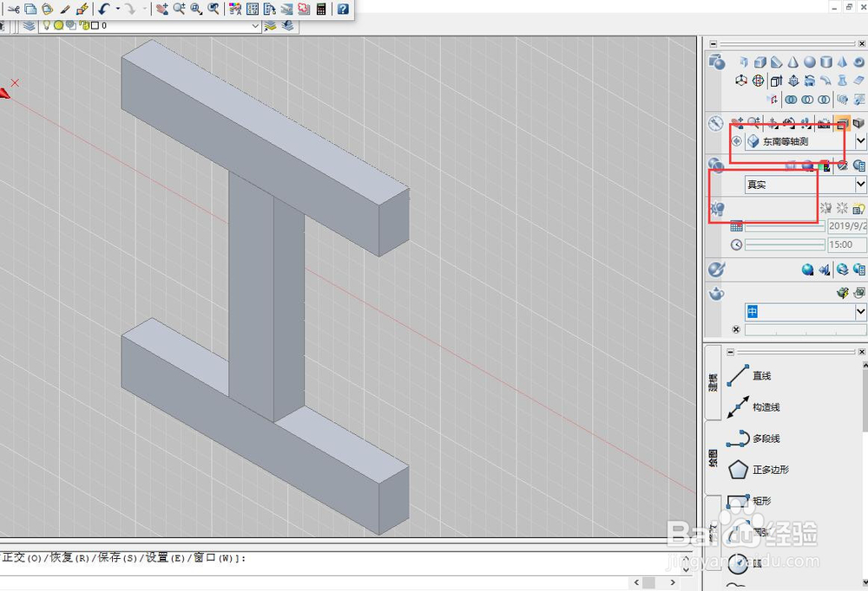Open the Tool Palettes icon
The image size is (868, 591).
tap(270, 9)
